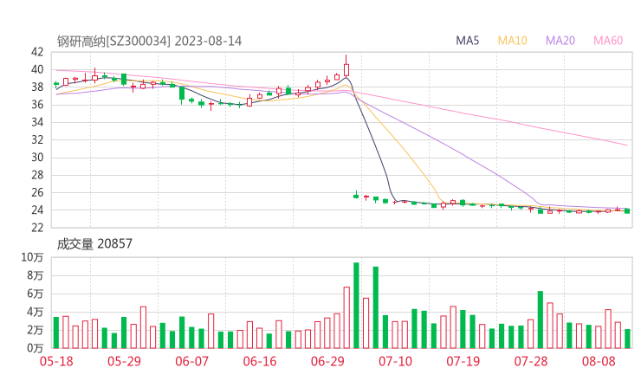Click the 06-16 date axis label
The height and width of the screenshot is (381, 641).
point(260,361)
